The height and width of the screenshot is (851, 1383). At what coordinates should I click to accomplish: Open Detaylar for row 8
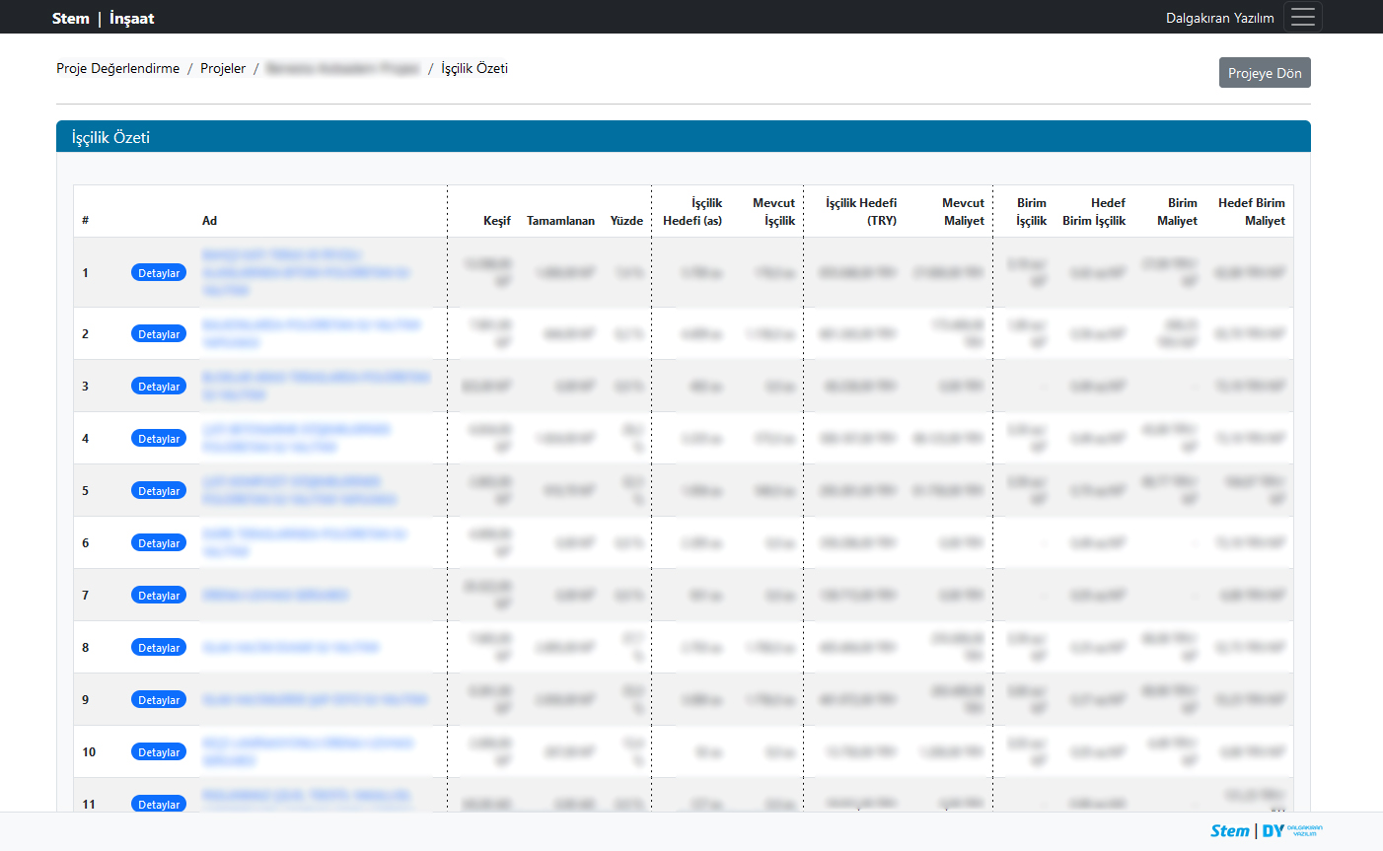(x=159, y=648)
